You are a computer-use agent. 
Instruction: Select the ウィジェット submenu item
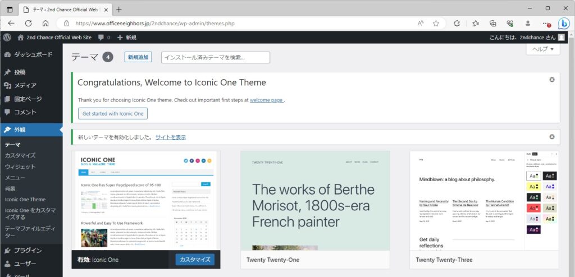[20, 167]
